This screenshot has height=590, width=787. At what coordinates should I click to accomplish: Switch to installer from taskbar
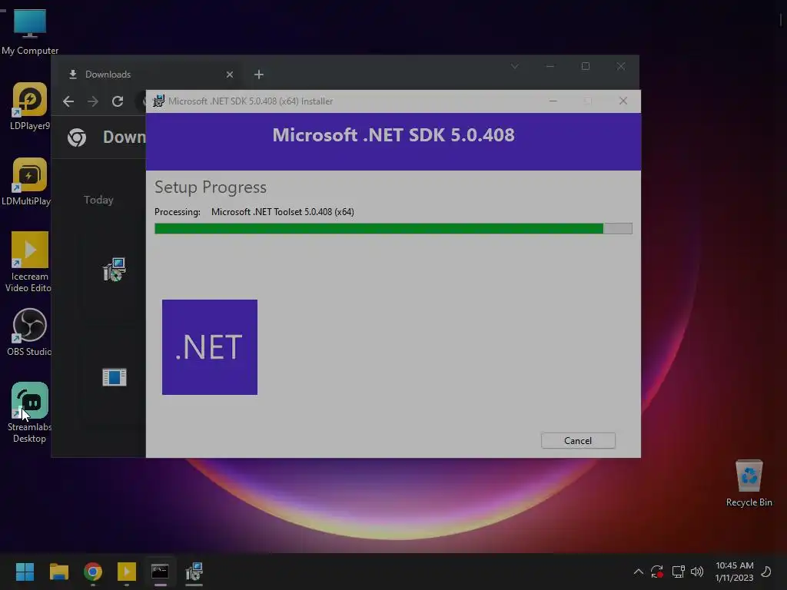(194, 572)
